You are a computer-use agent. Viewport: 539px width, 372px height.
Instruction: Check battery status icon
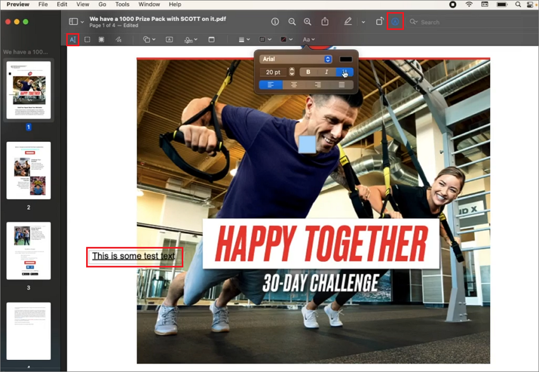click(x=502, y=4)
